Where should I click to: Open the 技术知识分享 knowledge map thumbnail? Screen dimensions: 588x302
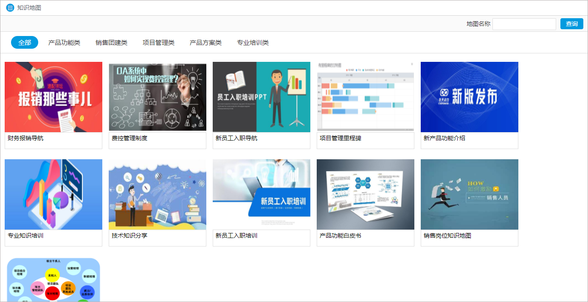157,194
